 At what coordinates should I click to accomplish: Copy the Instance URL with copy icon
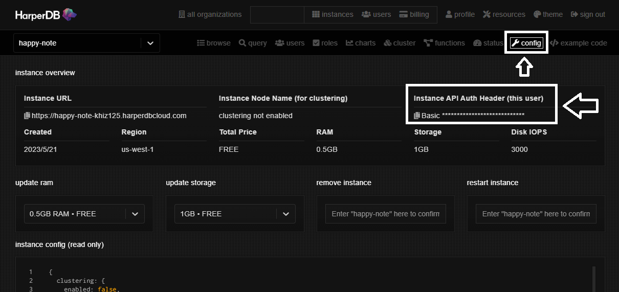coord(28,116)
